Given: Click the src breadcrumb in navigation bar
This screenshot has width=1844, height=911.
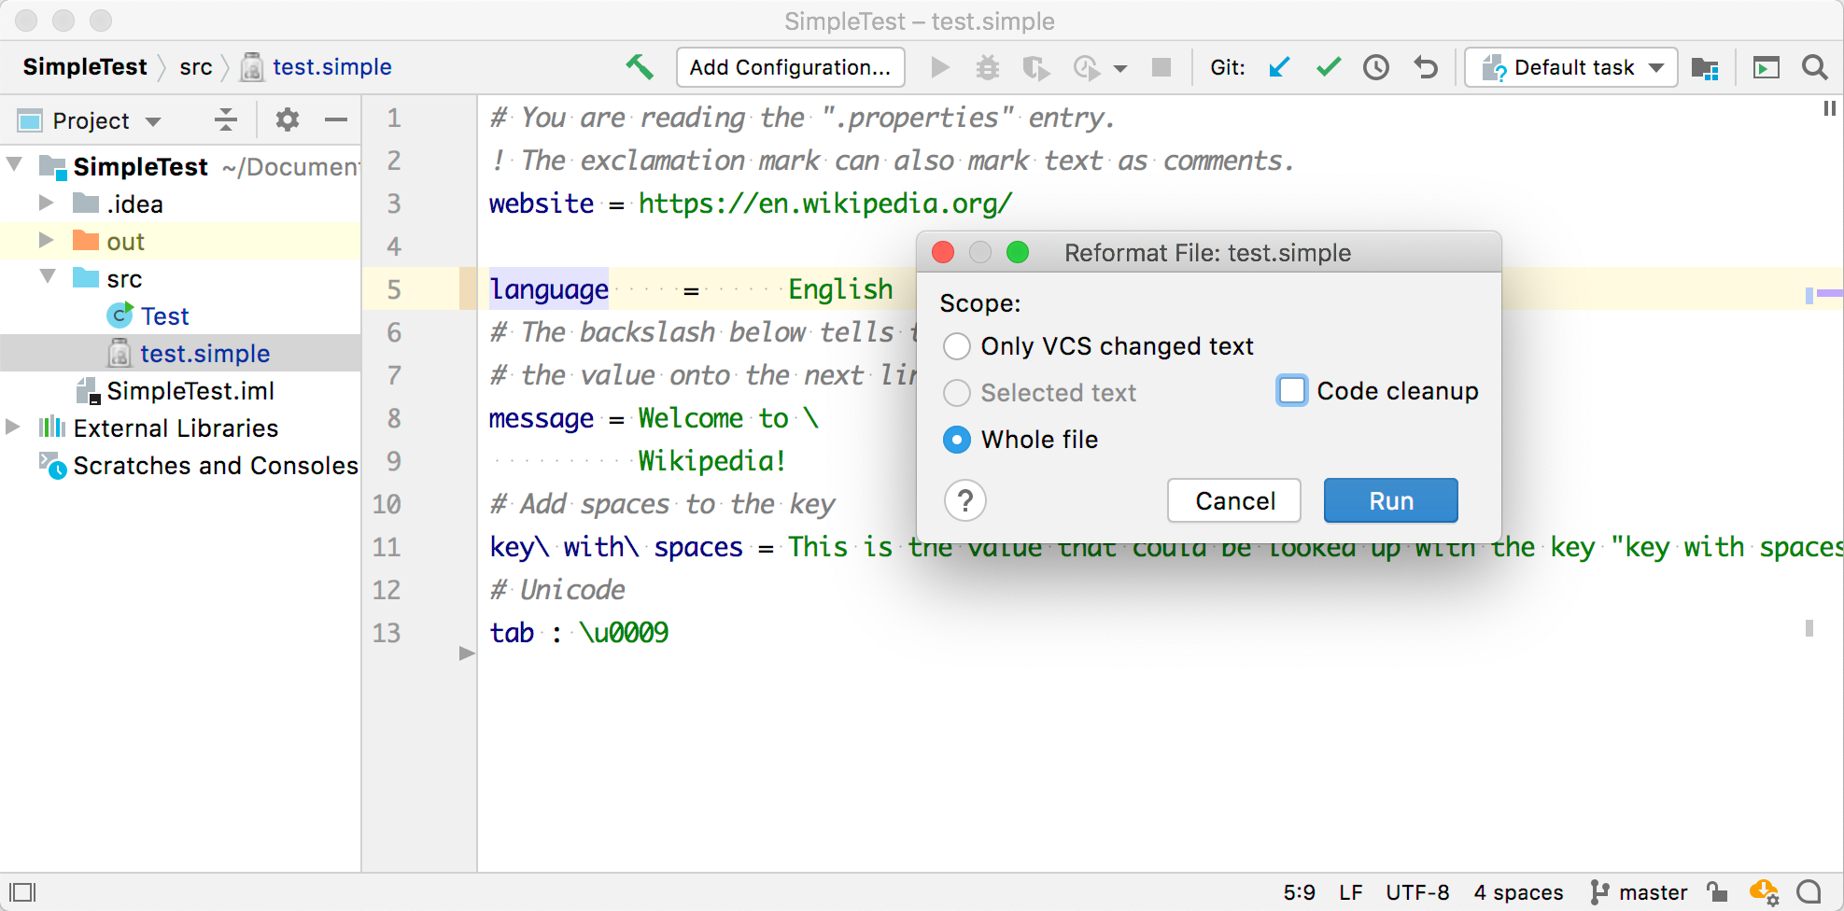Looking at the screenshot, I should (196, 67).
